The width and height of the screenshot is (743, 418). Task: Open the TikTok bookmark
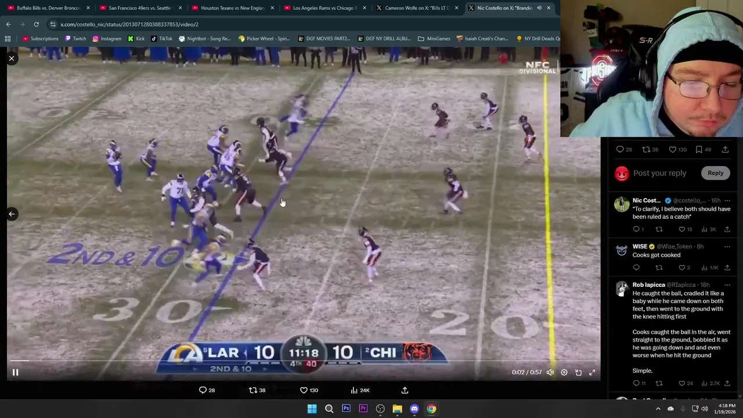click(x=161, y=39)
